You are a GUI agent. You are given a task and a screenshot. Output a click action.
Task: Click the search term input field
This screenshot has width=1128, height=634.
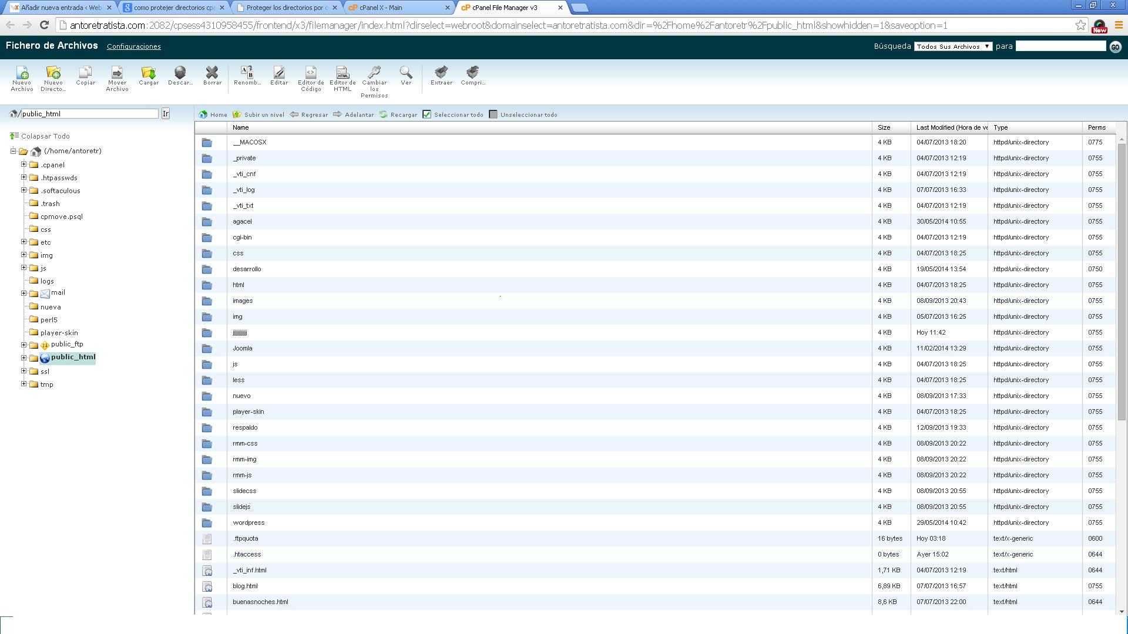click(1060, 46)
